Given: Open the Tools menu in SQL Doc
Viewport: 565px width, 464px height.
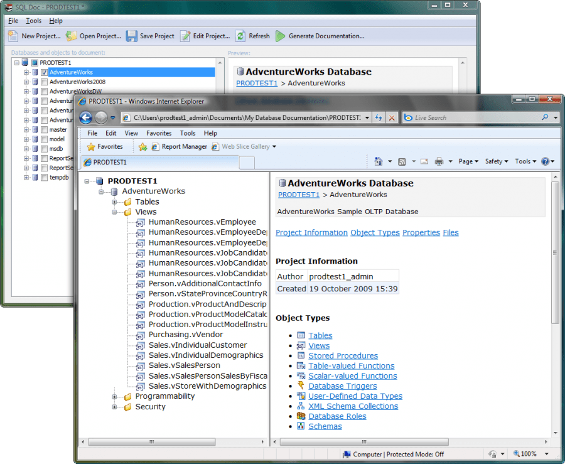Looking at the screenshot, I should [x=33, y=21].
